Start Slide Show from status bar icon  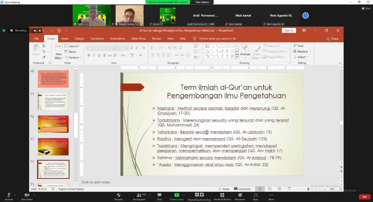click(x=289, y=189)
